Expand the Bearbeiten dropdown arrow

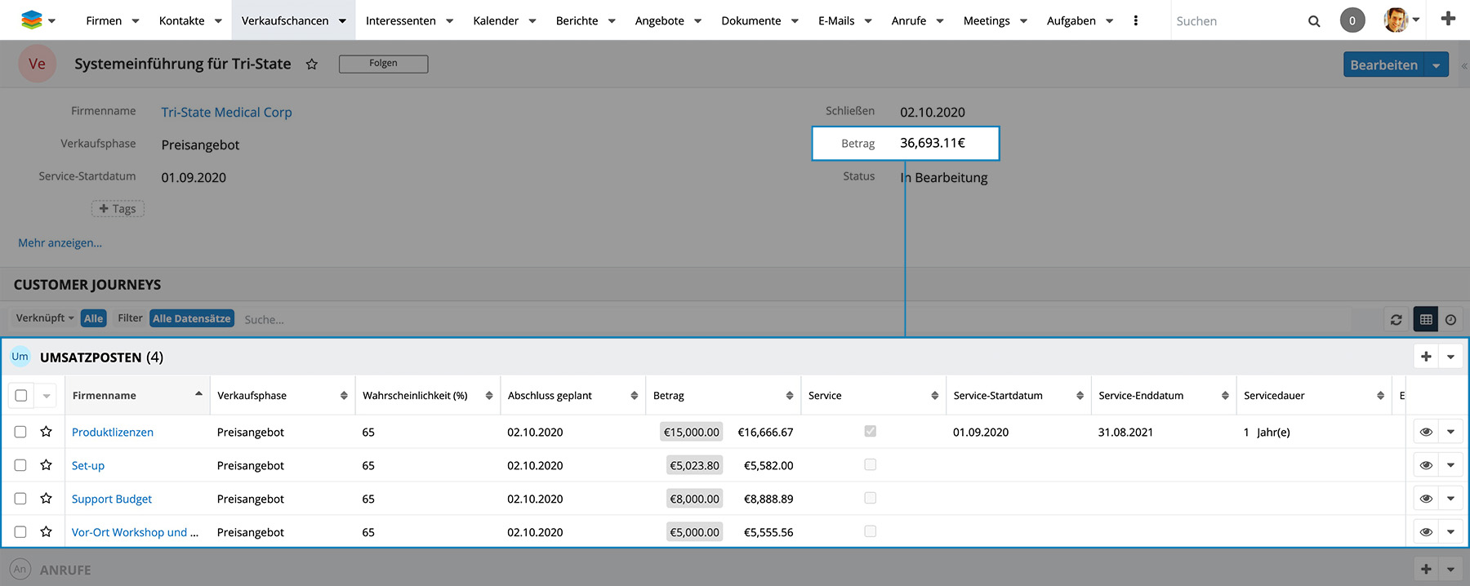pyautogui.click(x=1437, y=65)
